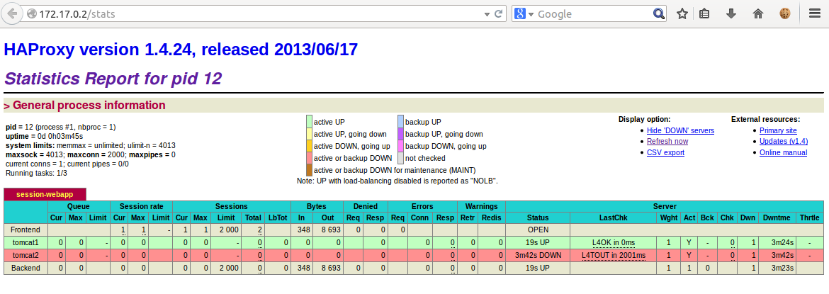The image size is (829, 294).
Task: Bookmark this page with the star icon
Action: pos(682,14)
